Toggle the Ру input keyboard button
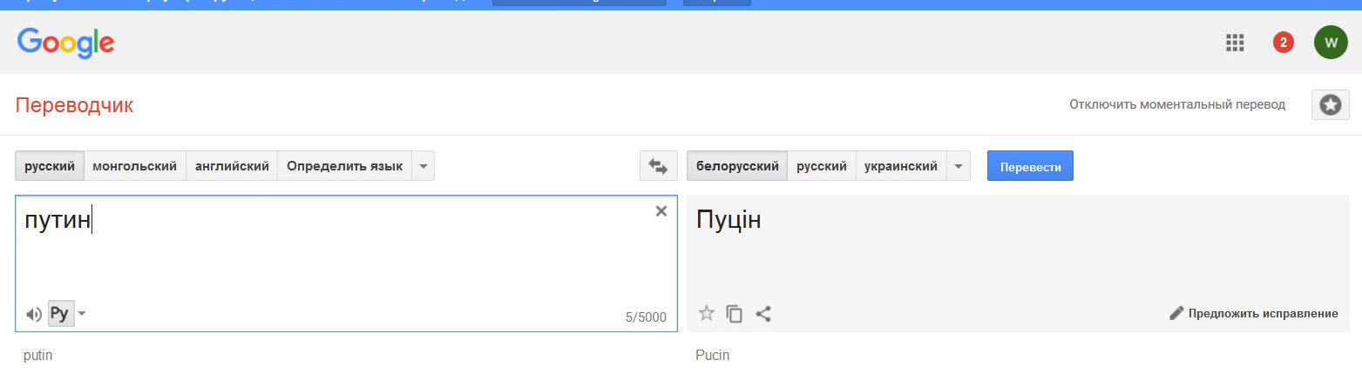Screen dimensions: 1362x380 (x=59, y=314)
